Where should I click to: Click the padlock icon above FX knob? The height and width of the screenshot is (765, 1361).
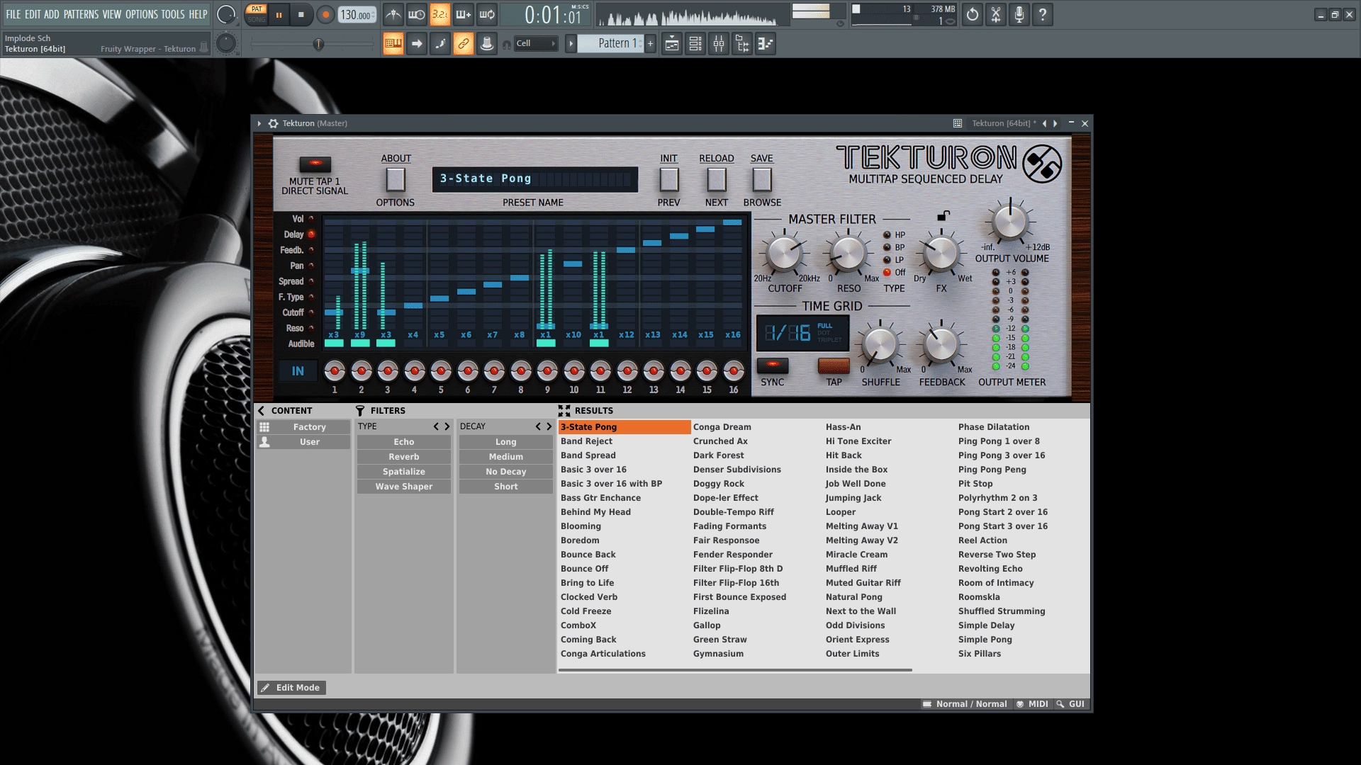pyautogui.click(x=943, y=215)
